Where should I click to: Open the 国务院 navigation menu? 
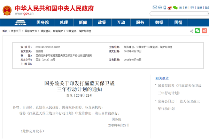tap(42, 23)
